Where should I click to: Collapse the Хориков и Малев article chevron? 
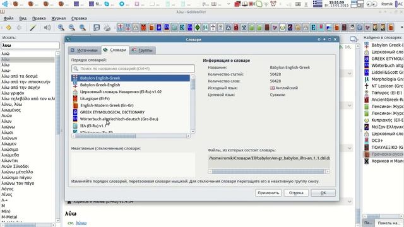[x=350, y=202]
